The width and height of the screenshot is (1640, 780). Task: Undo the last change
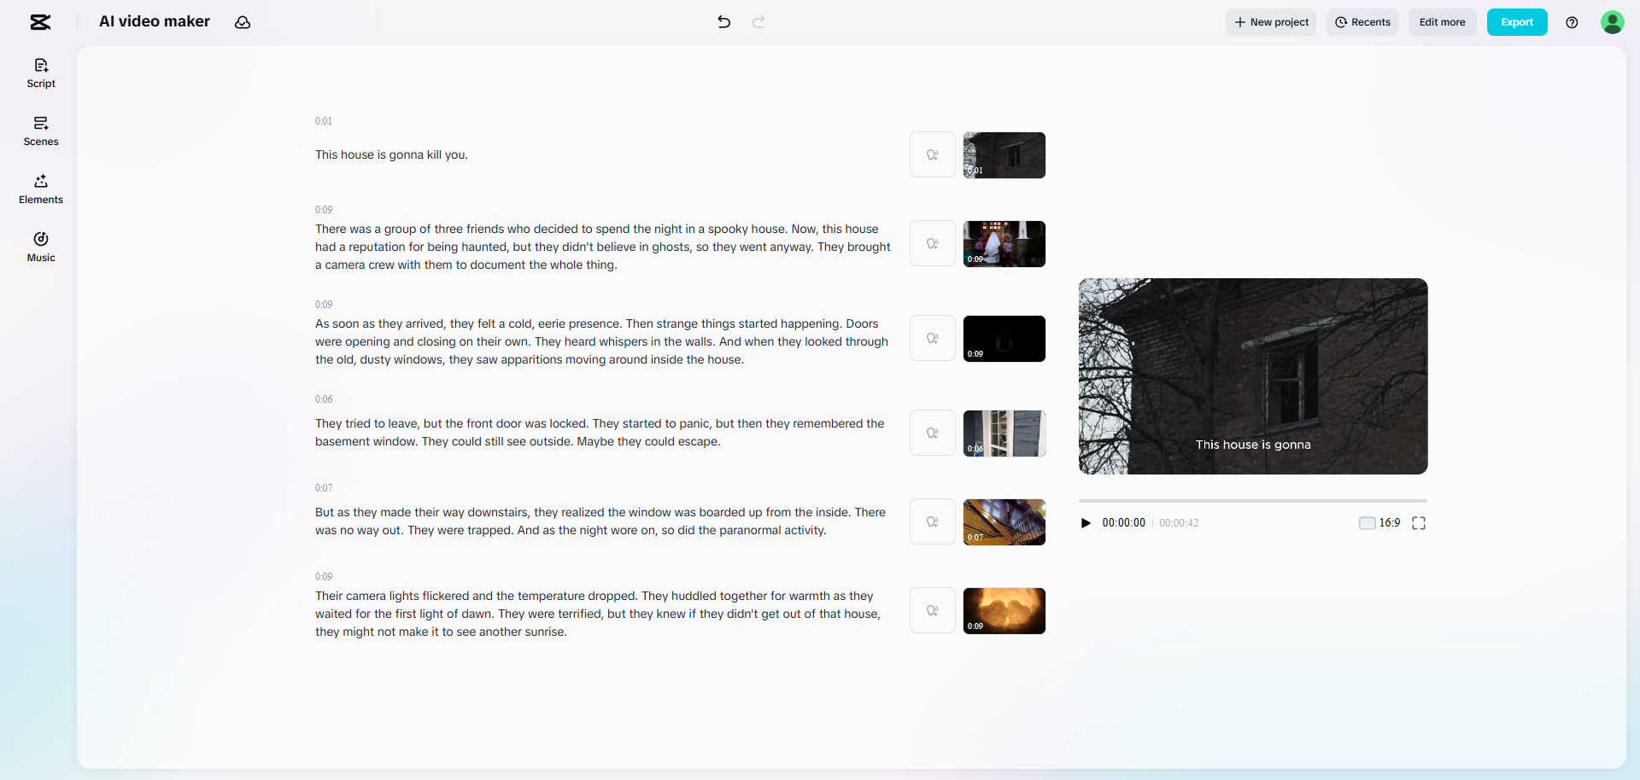pyautogui.click(x=723, y=22)
